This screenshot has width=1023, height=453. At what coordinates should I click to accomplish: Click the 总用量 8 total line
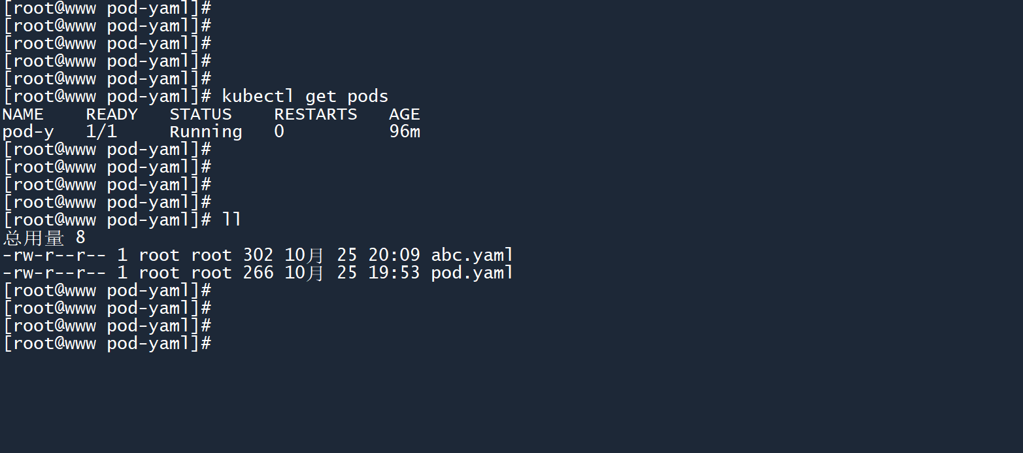point(44,238)
